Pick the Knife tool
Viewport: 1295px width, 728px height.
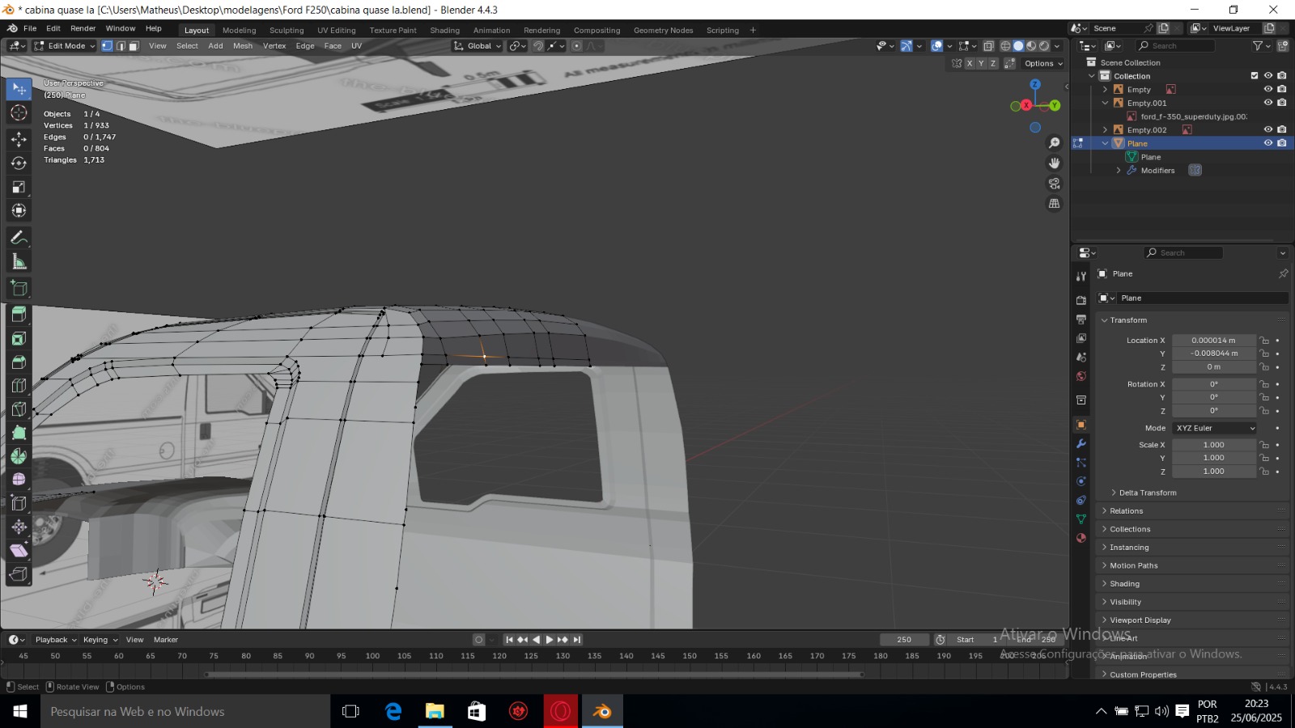pyautogui.click(x=19, y=409)
